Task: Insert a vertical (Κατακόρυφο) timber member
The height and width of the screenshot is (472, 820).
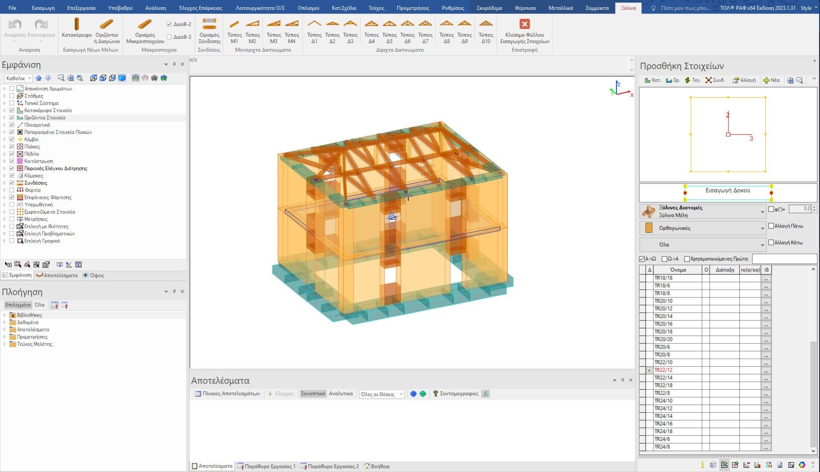Action: (76, 28)
